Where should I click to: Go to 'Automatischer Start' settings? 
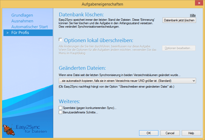click(30, 27)
